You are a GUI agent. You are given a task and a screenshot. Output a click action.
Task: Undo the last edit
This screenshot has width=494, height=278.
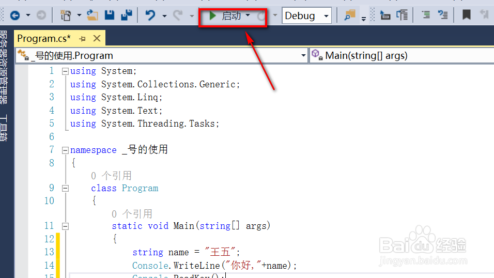click(x=150, y=15)
